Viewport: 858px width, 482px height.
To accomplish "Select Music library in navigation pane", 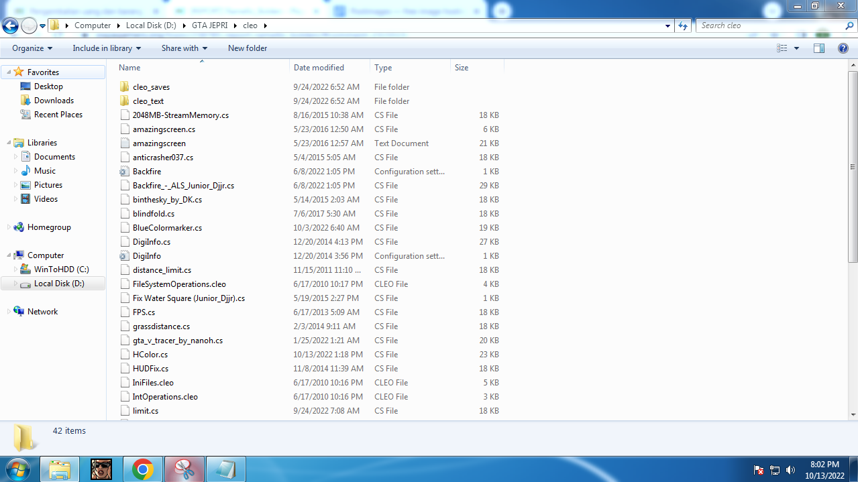I will pyautogui.click(x=45, y=171).
